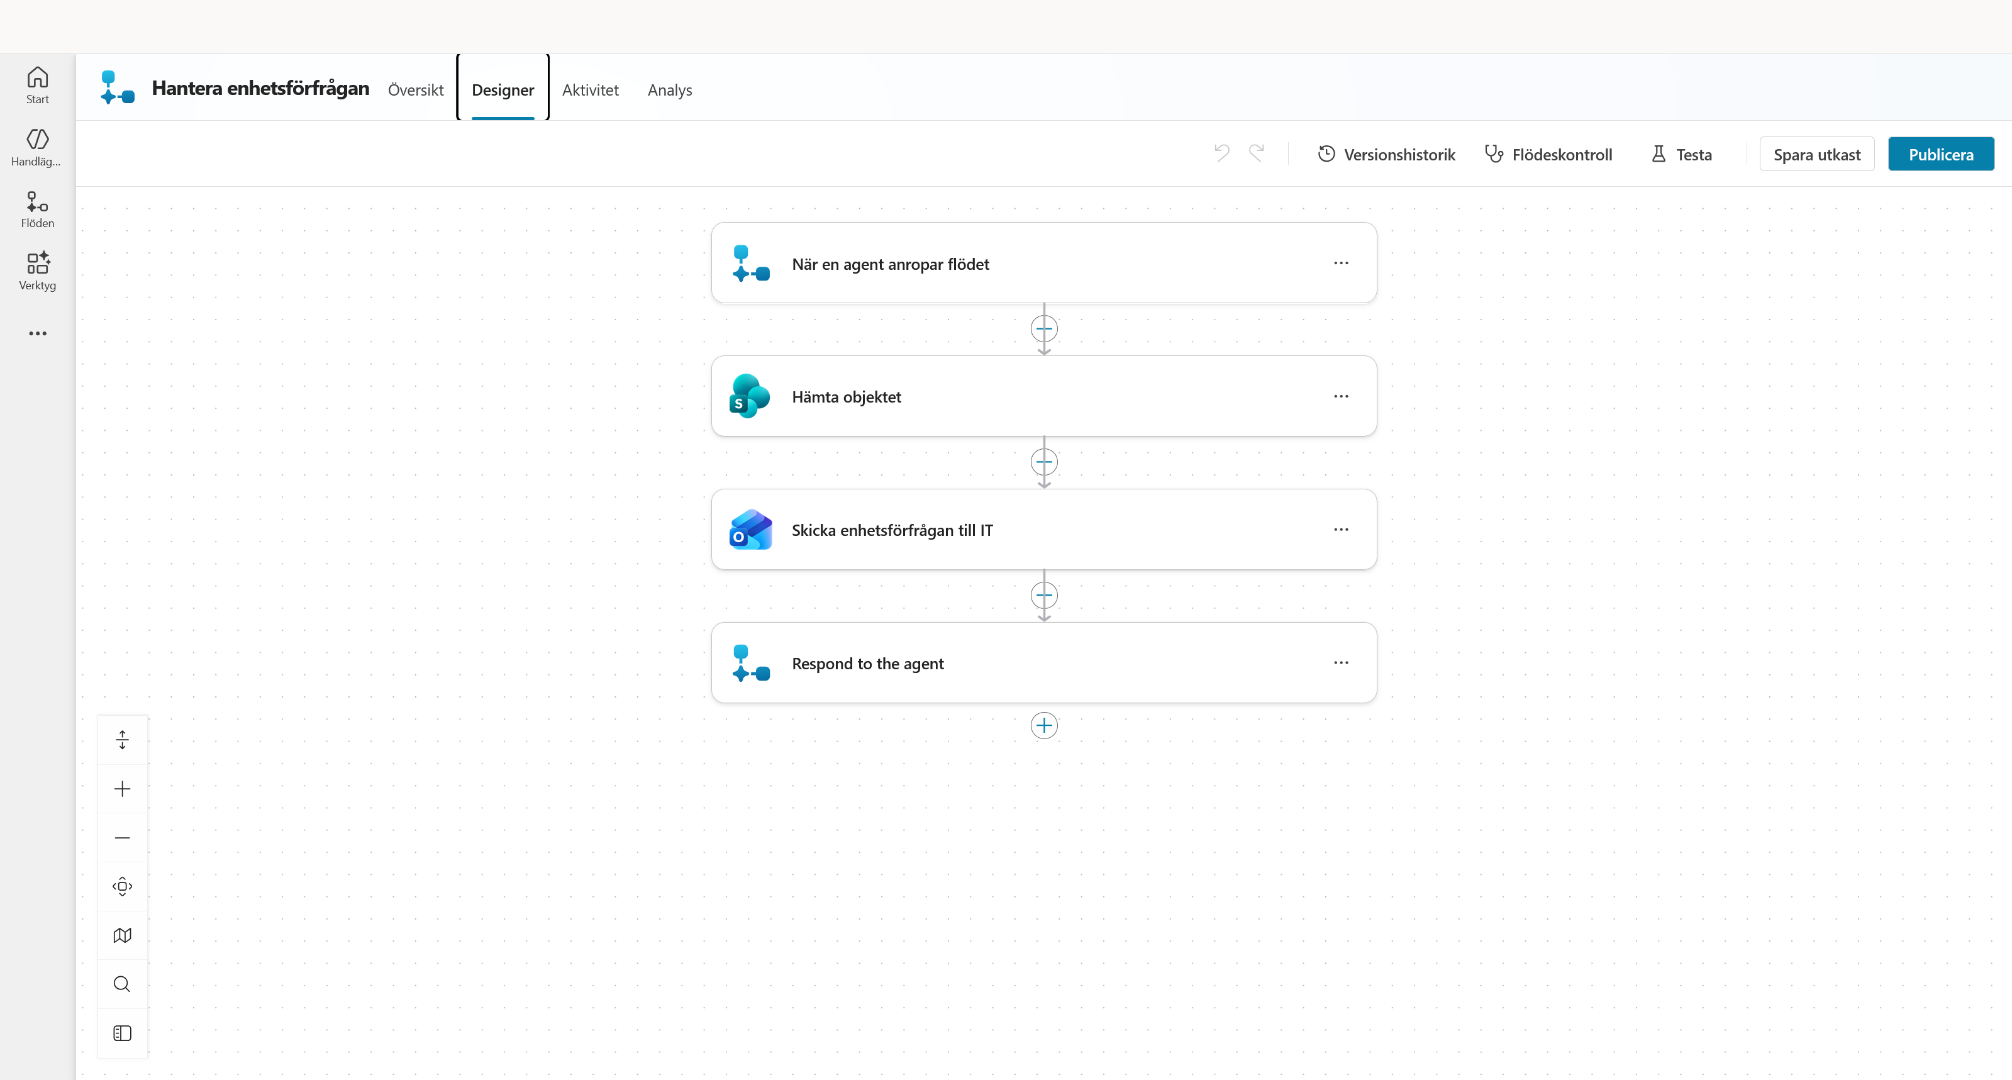Click Spara utkast button
Viewport: 2012px width, 1080px height.
(1817, 154)
